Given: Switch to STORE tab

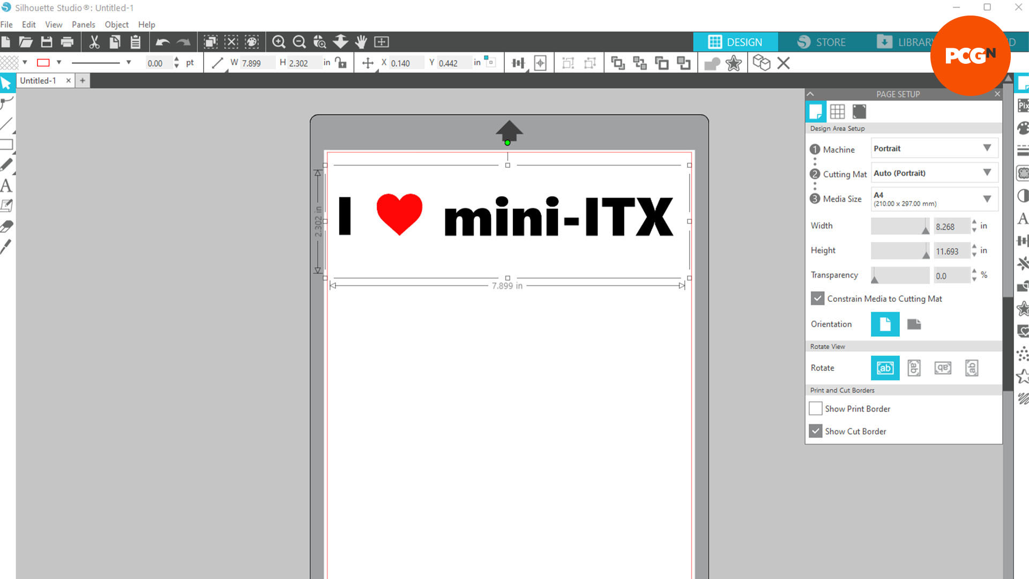Looking at the screenshot, I should (821, 42).
